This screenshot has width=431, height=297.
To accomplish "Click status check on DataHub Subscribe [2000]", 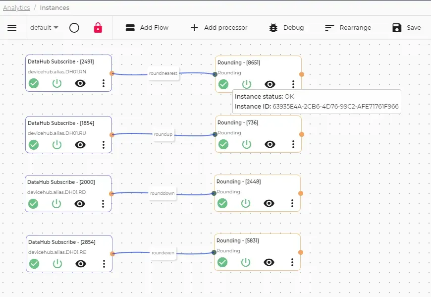I will [33, 204].
